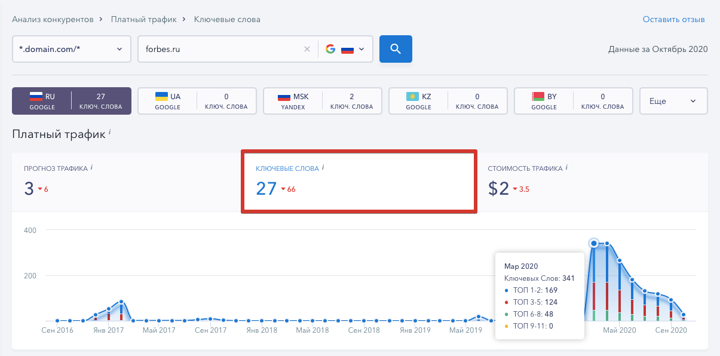Click the Google logo in the search engine selector
This screenshot has height=356, width=720.
(x=330, y=50)
